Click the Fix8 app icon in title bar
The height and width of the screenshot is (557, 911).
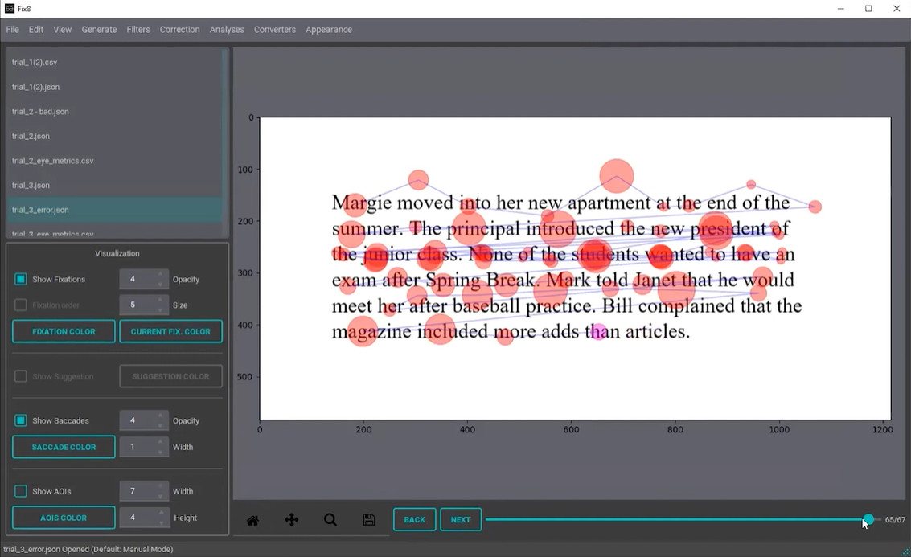click(10, 9)
